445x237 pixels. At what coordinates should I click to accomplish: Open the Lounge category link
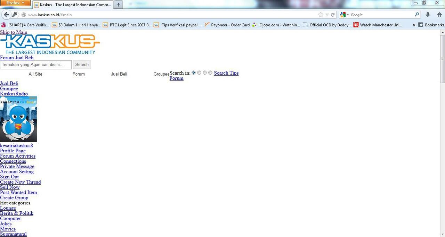[x=8, y=208]
